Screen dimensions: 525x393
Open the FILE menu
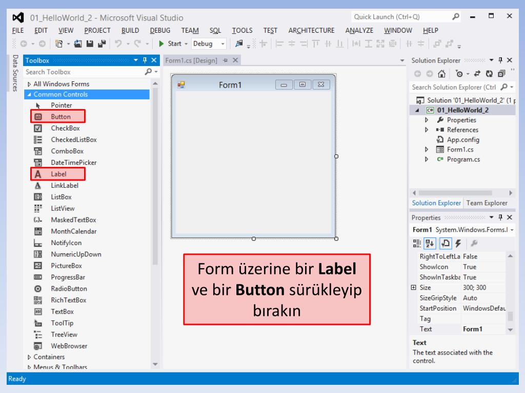(18, 30)
